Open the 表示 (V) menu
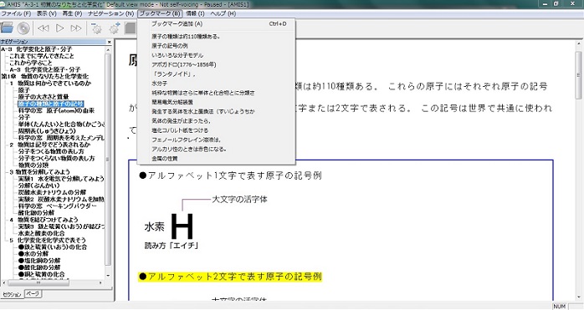The height and width of the screenshot is (310, 584). coord(46,13)
